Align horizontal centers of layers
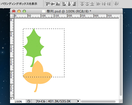The width and height of the screenshot is (132, 105). pyautogui.click(x=69, y=4)
